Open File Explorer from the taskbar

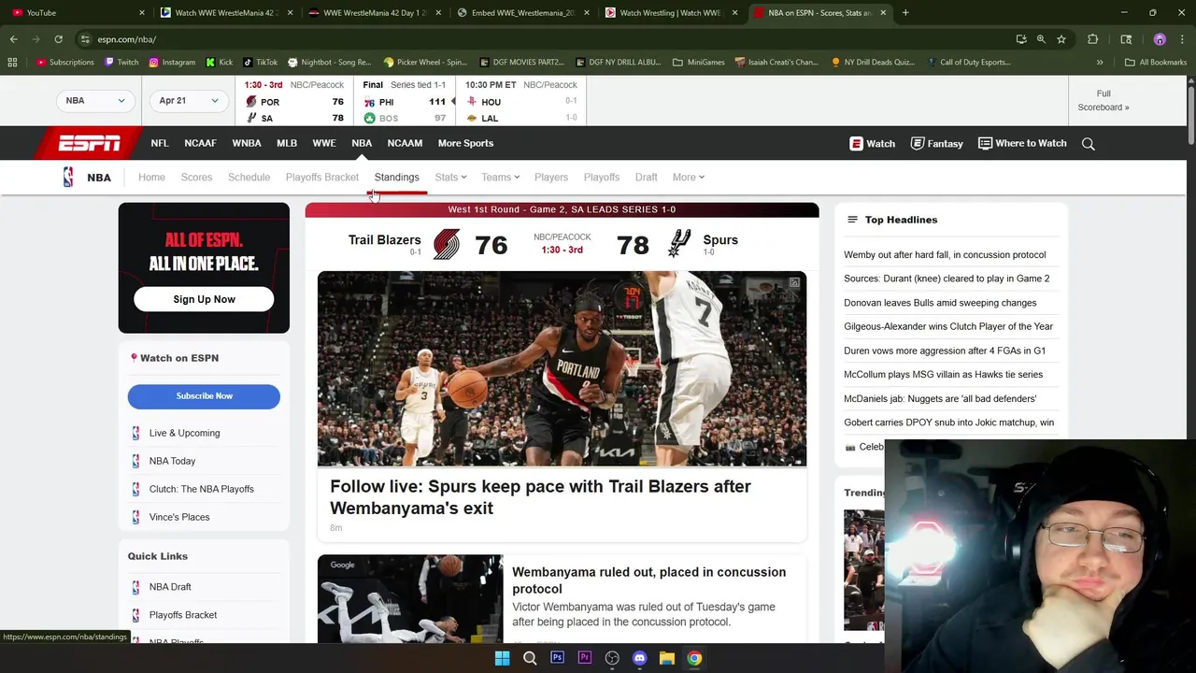[x=667, y=658]
